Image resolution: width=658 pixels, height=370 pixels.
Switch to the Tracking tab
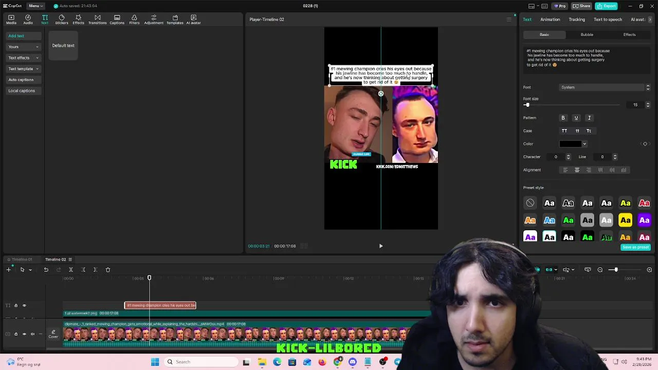tap(577, 20)
